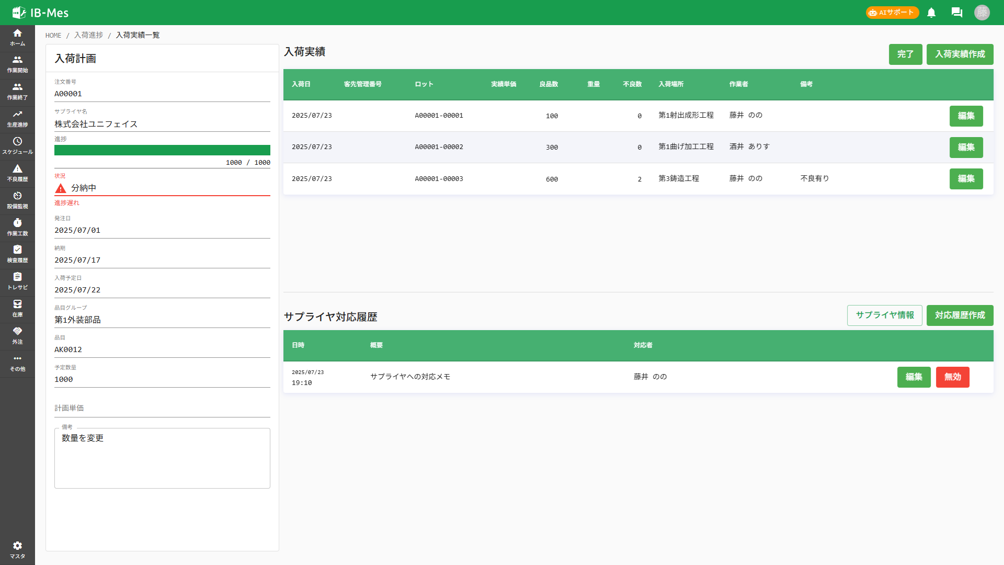The height and width of the screenshot is (565, 1004).
Task: Open messages via the chat icon
Action: coord(957,13)
